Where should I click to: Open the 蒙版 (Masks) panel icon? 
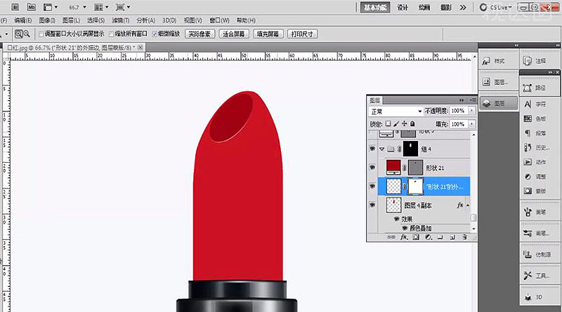pyautogui.click(x=528, y=191)
